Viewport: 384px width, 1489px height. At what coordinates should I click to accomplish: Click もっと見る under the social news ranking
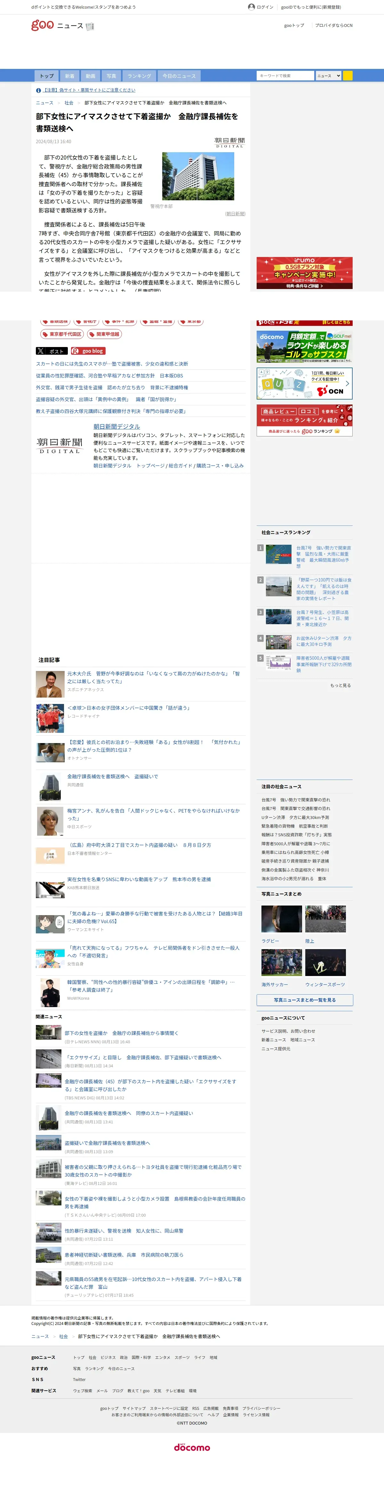pos(341,685)
